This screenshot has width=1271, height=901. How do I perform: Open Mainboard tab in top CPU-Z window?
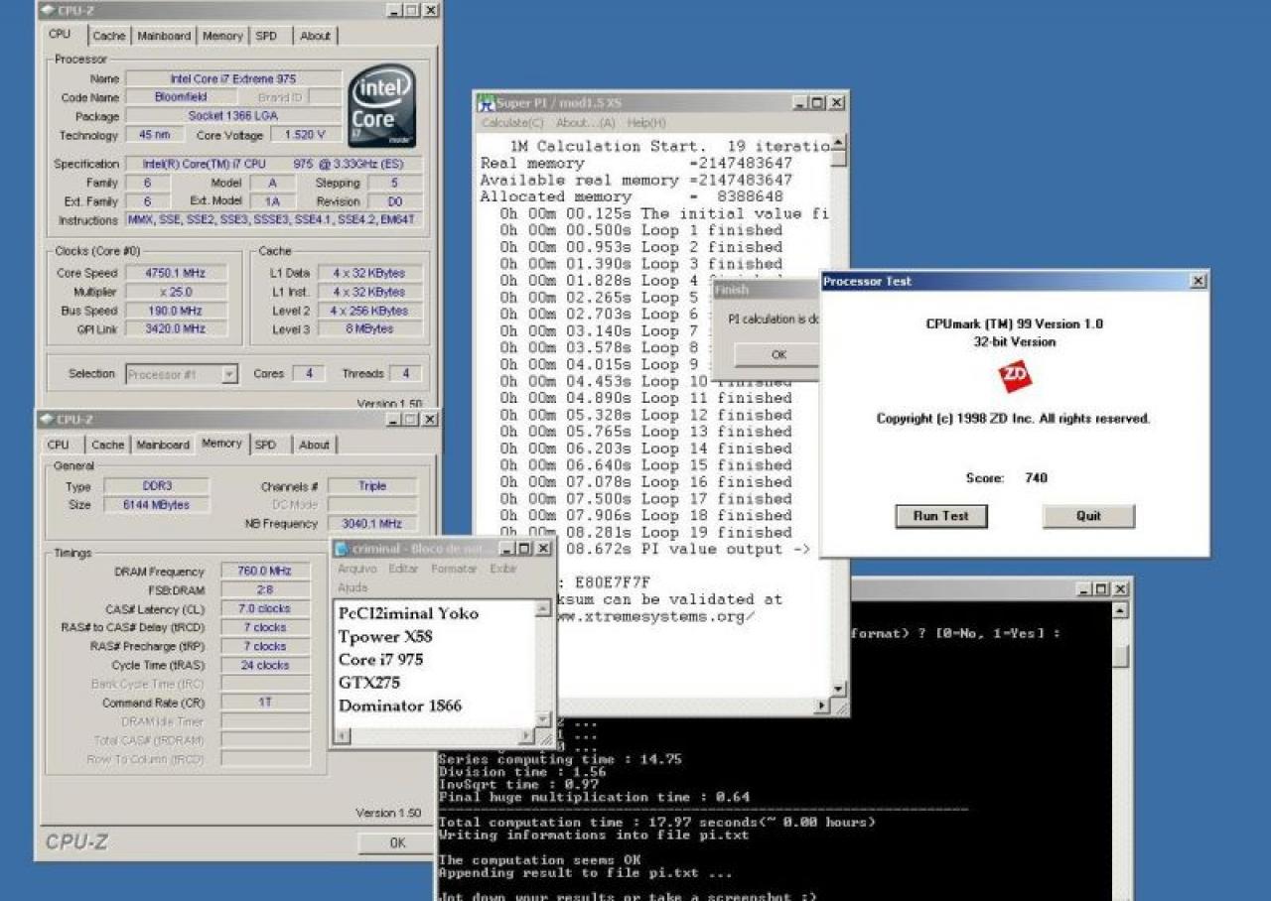(164, 36)
